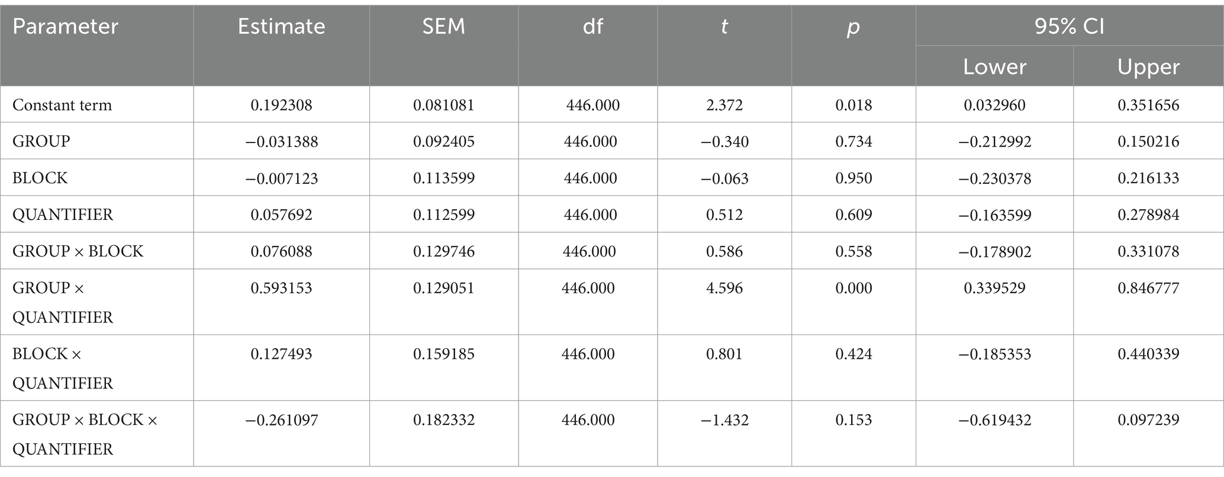The width and height of the screenshot is (1224, 477).
Task: Select the BLOCK parameter cell
Action: (x=40, y=179)
